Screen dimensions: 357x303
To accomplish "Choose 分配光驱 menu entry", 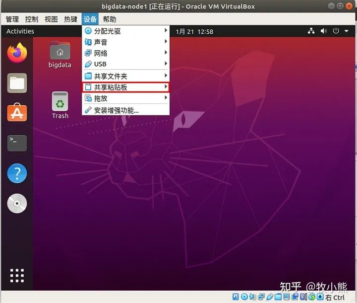I will (x=126, y=31).
